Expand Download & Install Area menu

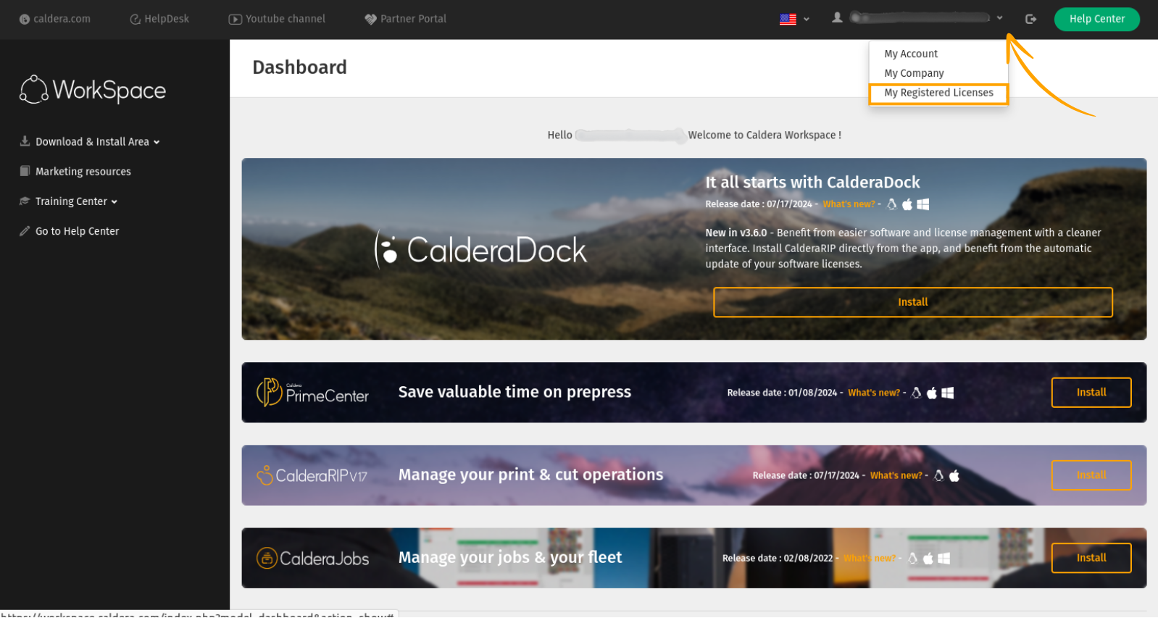tap(90, 142)
